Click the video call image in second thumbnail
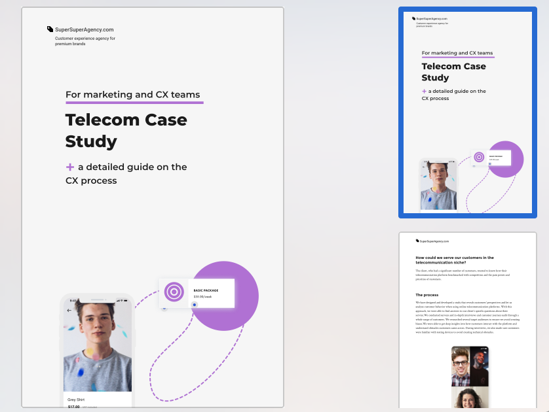Screen dimensions: 549x412 click(x=470, y=376)
